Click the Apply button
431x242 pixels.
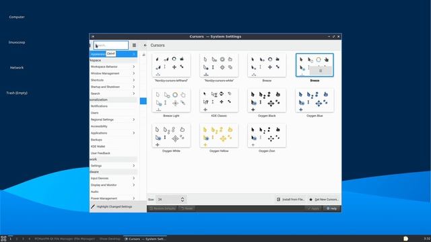[x=313, y=208]
